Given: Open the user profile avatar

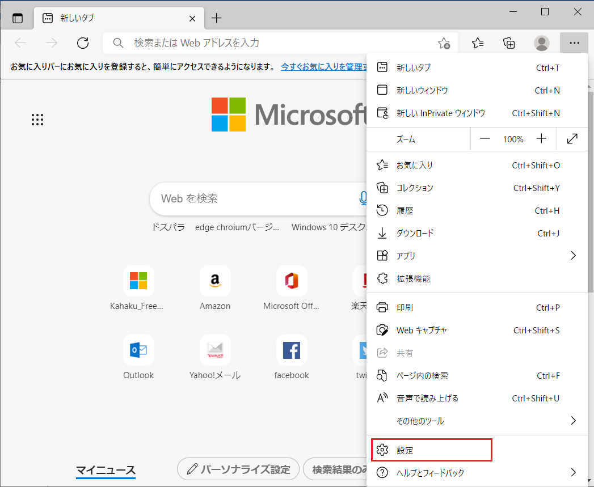Looking at the screenshot, I should pyautogui.click(x=542, y=43).
